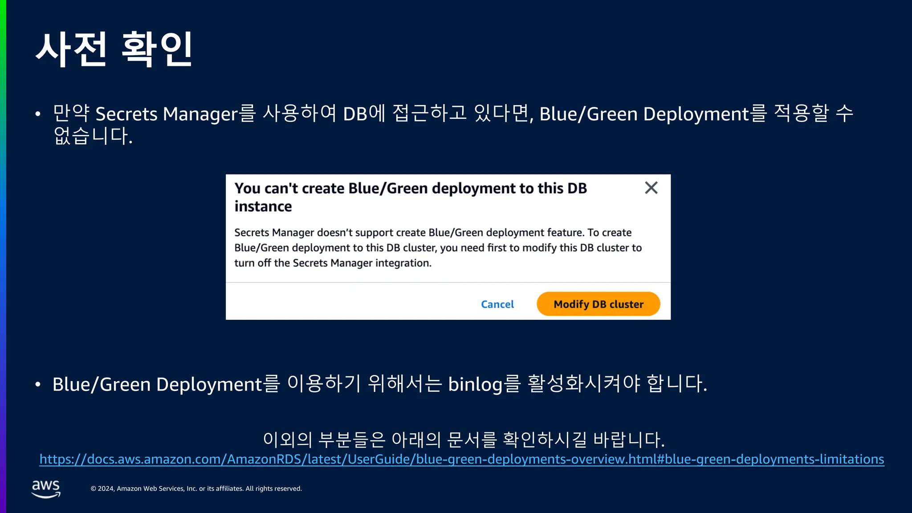
Task: Click the Secrets Manager explanation paragraph in dialog
Action: (x=437, y=248)
